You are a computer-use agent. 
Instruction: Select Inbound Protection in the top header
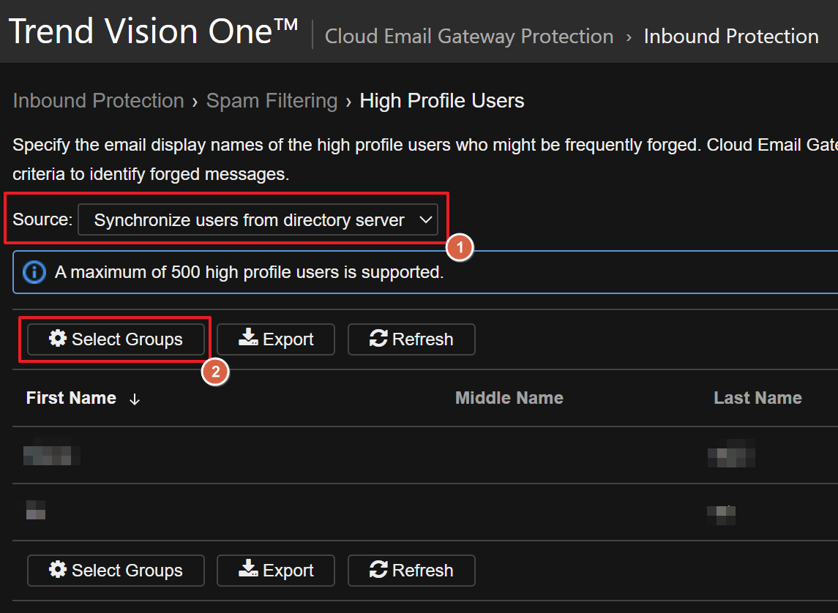click(x=730, y=37)
